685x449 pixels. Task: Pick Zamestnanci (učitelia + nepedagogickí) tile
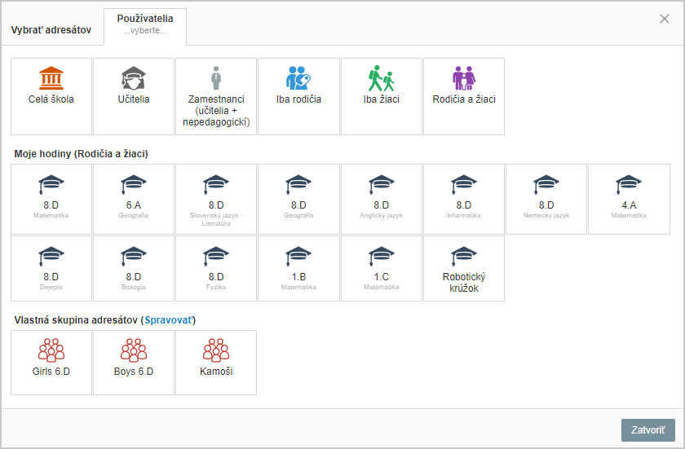coord(216,96)
